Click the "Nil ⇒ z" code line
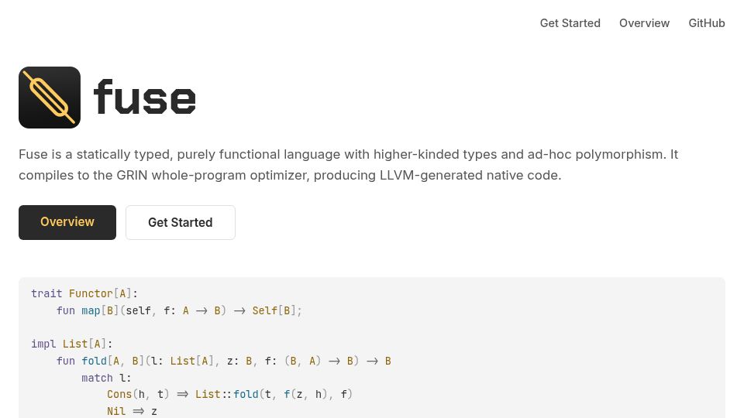 132,411
